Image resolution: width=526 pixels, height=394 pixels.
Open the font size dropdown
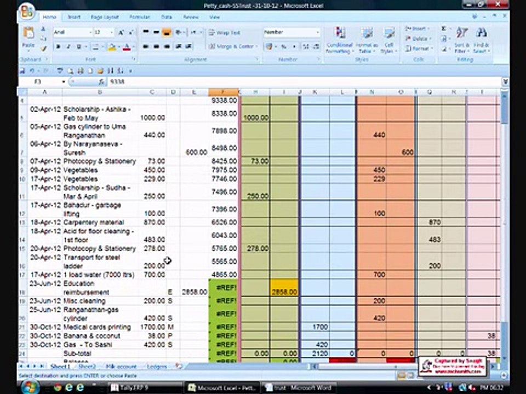click(112, 32)
